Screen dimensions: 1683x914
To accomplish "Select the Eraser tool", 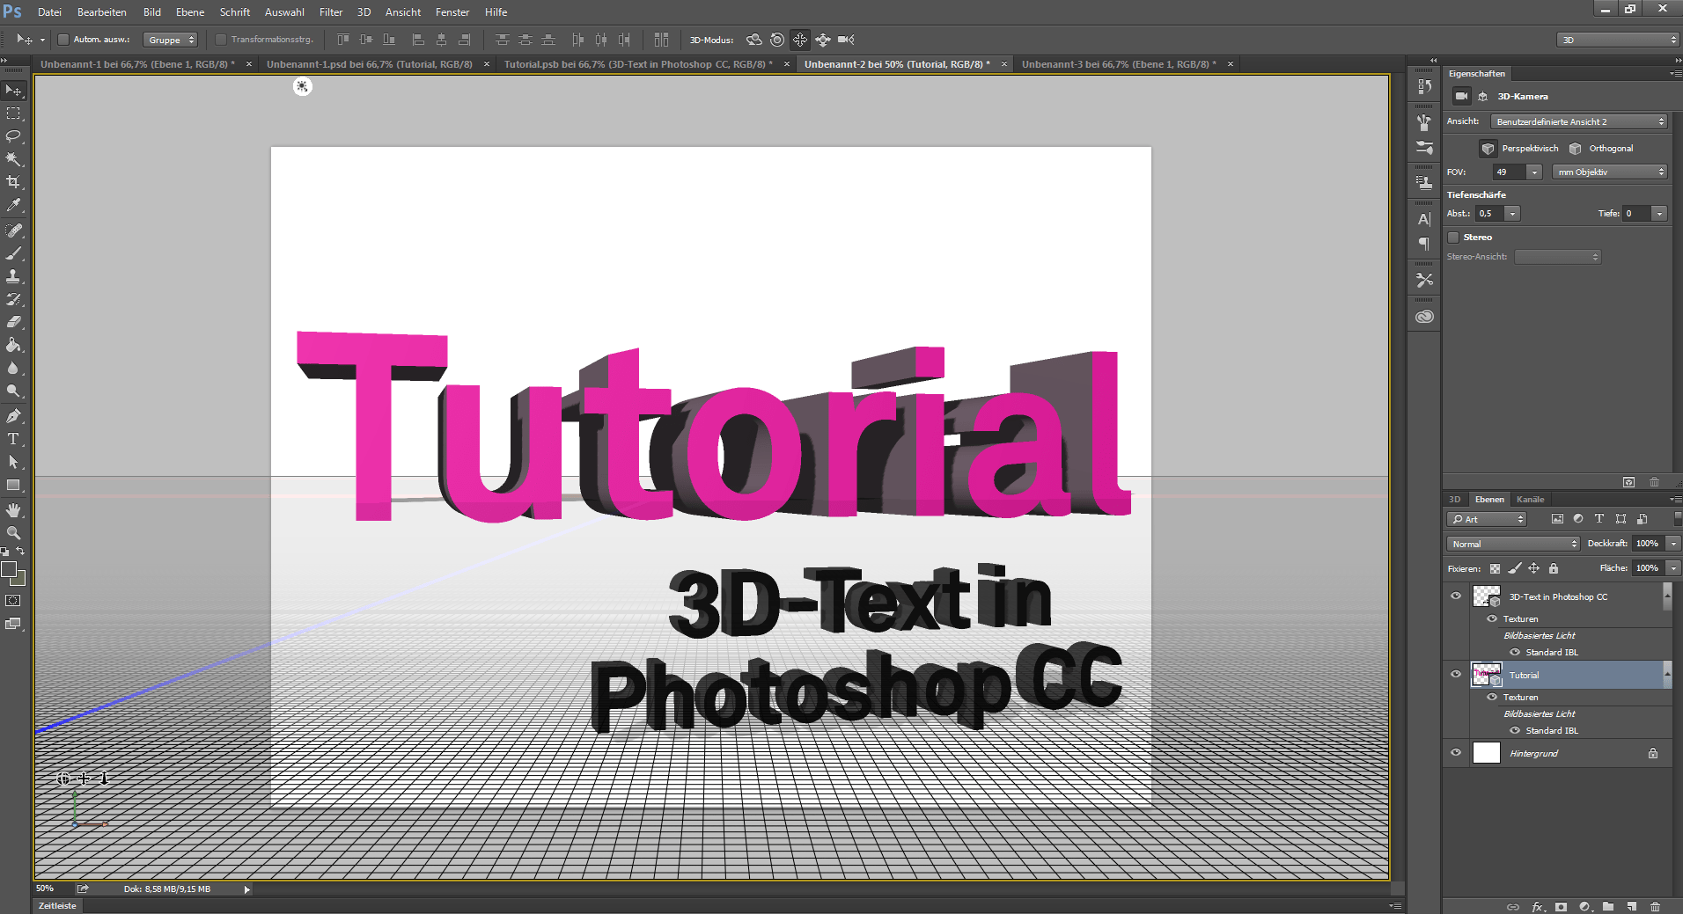I will tap(13, 322).
